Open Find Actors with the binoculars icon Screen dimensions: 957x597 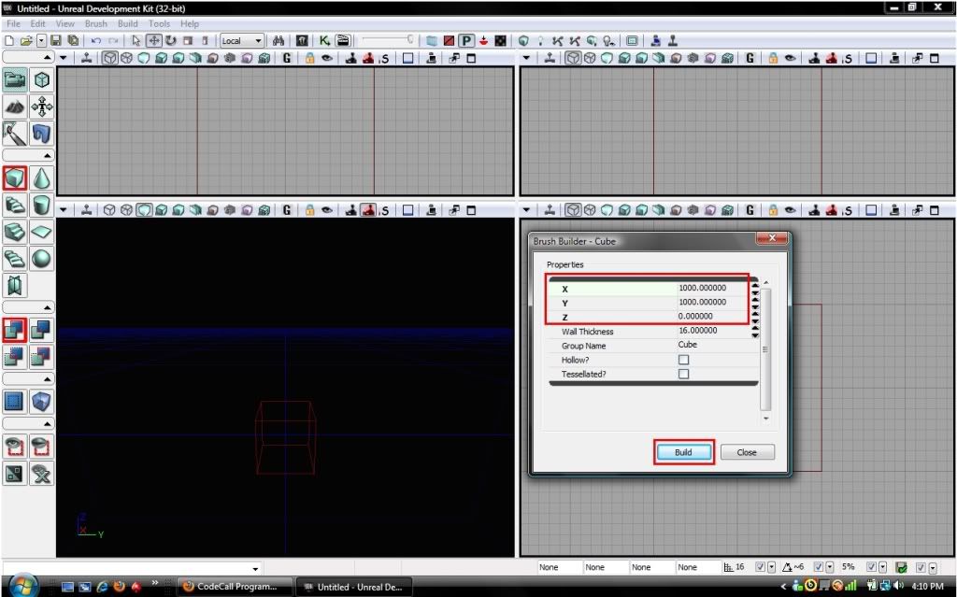279,40
